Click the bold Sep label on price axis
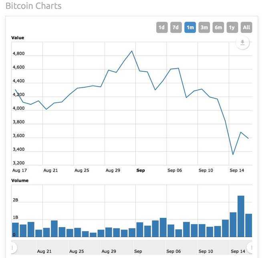 point(140,170)
